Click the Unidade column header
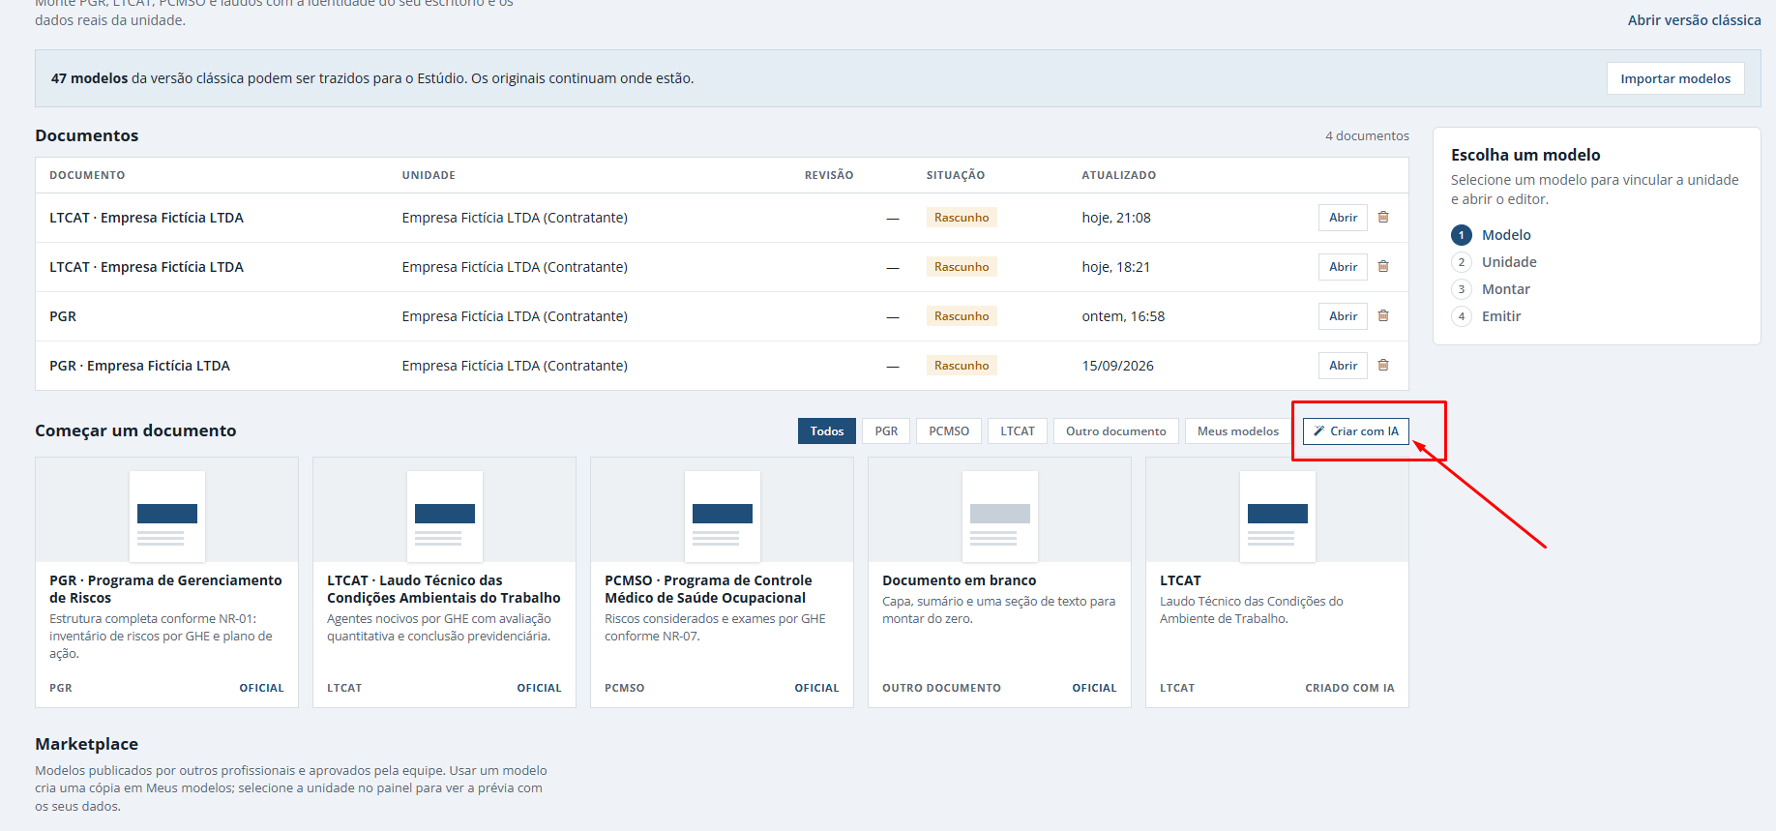Image resolution: width=1776 pixels, height=831 pixels. pos(429,175)
